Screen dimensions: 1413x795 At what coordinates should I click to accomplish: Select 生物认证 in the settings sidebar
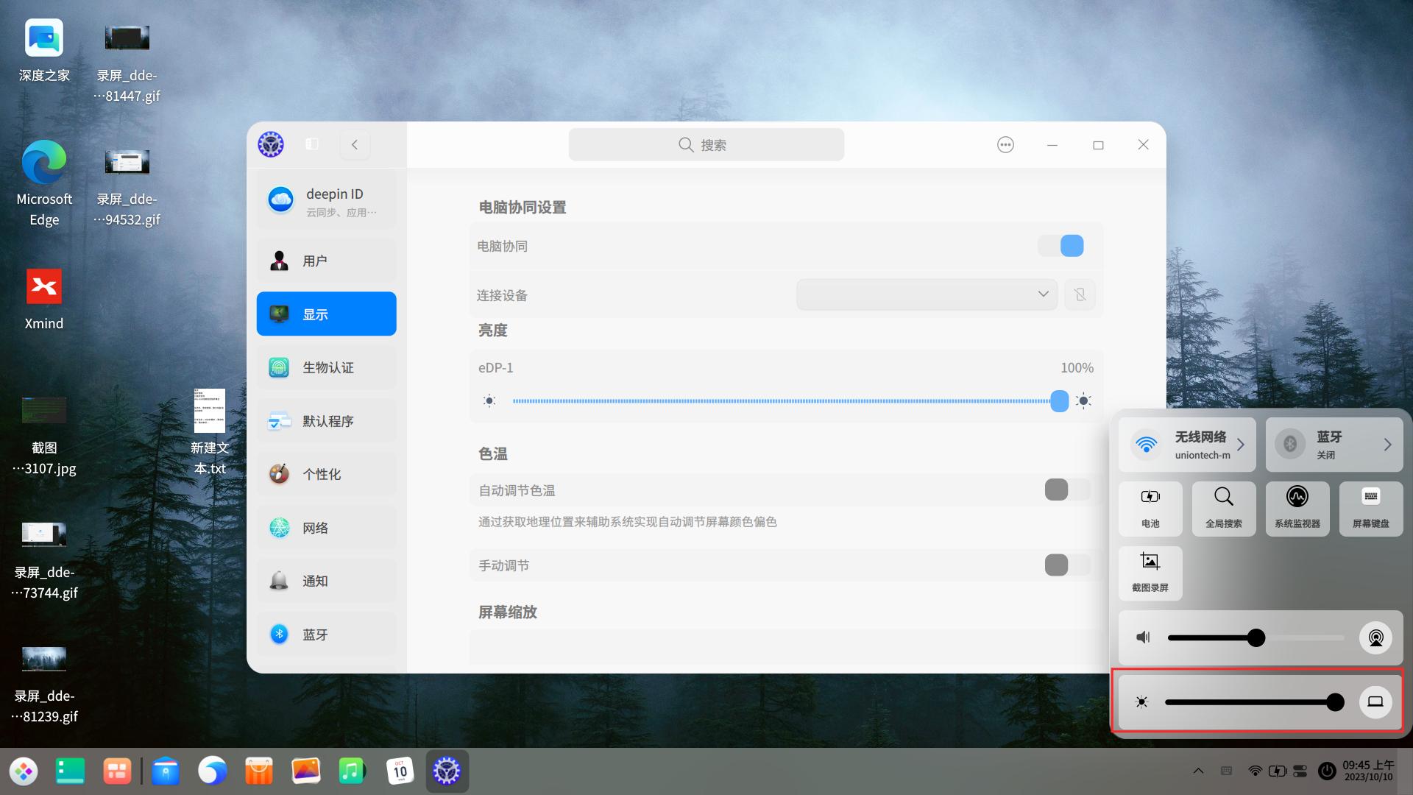click(x=326, y=367)
